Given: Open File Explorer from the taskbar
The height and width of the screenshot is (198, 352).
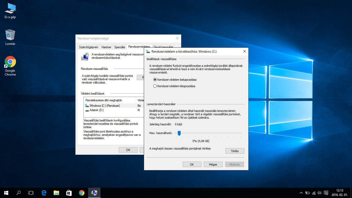Looking at the screenshot, I should 56,193.
